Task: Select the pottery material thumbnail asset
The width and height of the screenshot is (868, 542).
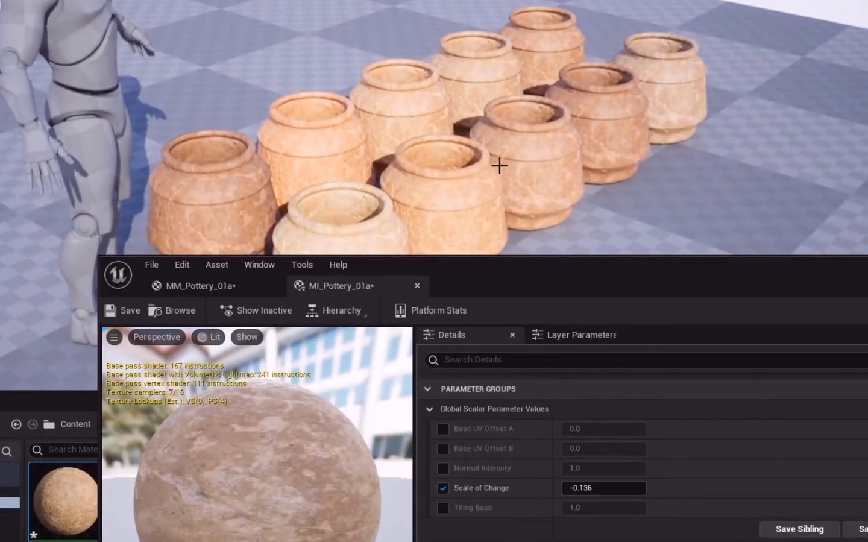Action: pyautogui.click(x=64, y=500)
